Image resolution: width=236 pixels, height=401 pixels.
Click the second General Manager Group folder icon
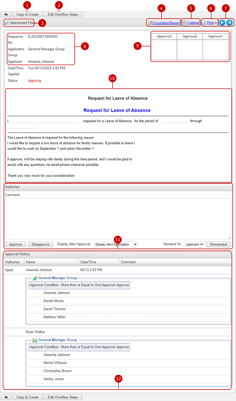pos(35,340)
